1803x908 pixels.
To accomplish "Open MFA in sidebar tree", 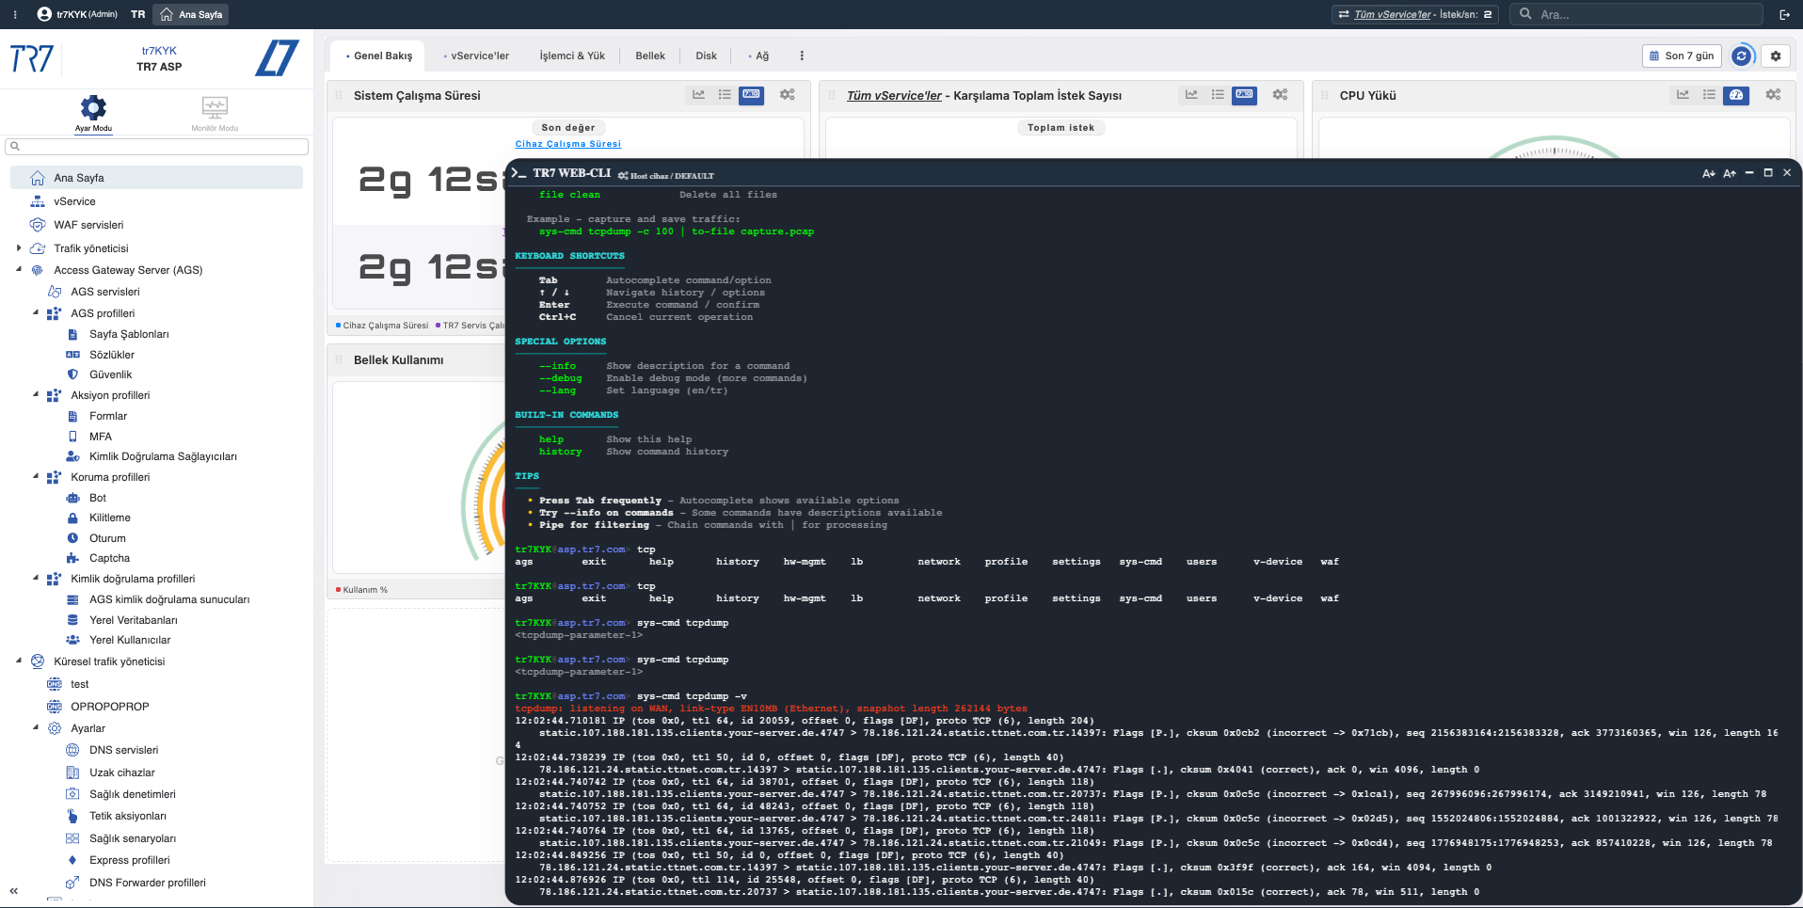I will [100, 437].
